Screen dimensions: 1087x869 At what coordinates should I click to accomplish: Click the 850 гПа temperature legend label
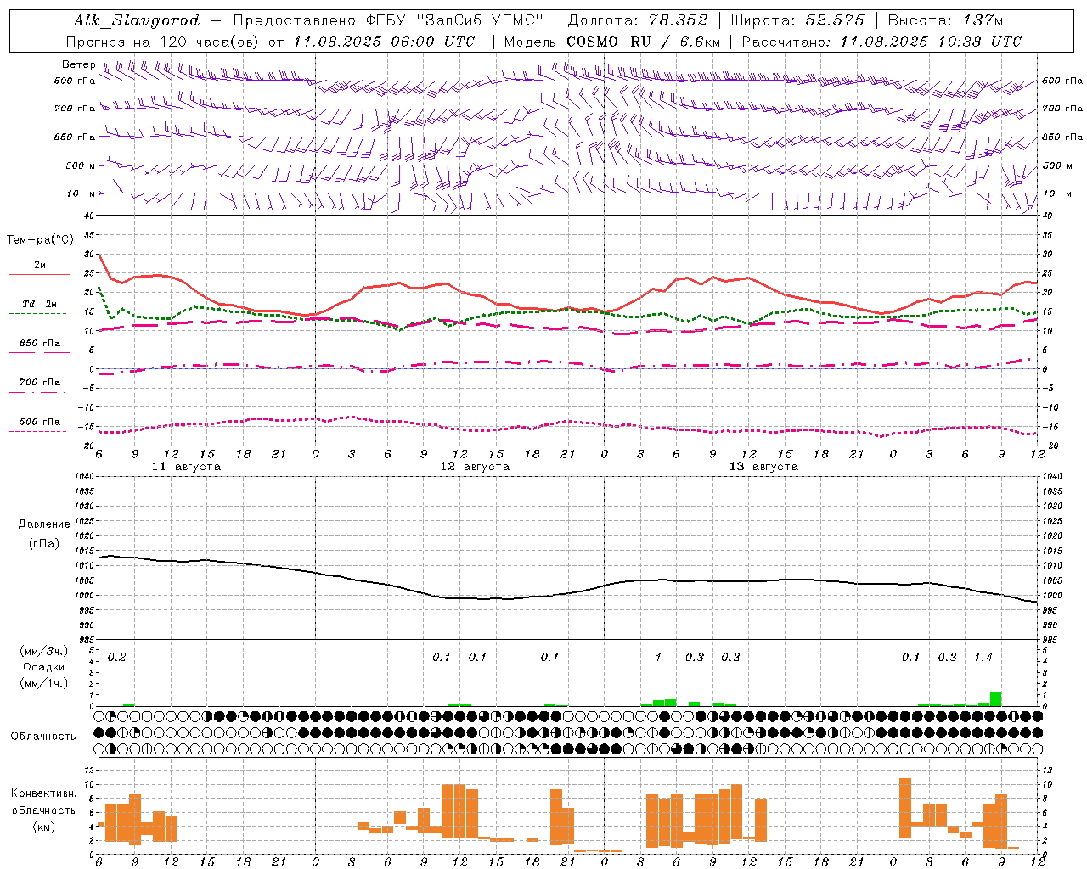tap(40, 344)
